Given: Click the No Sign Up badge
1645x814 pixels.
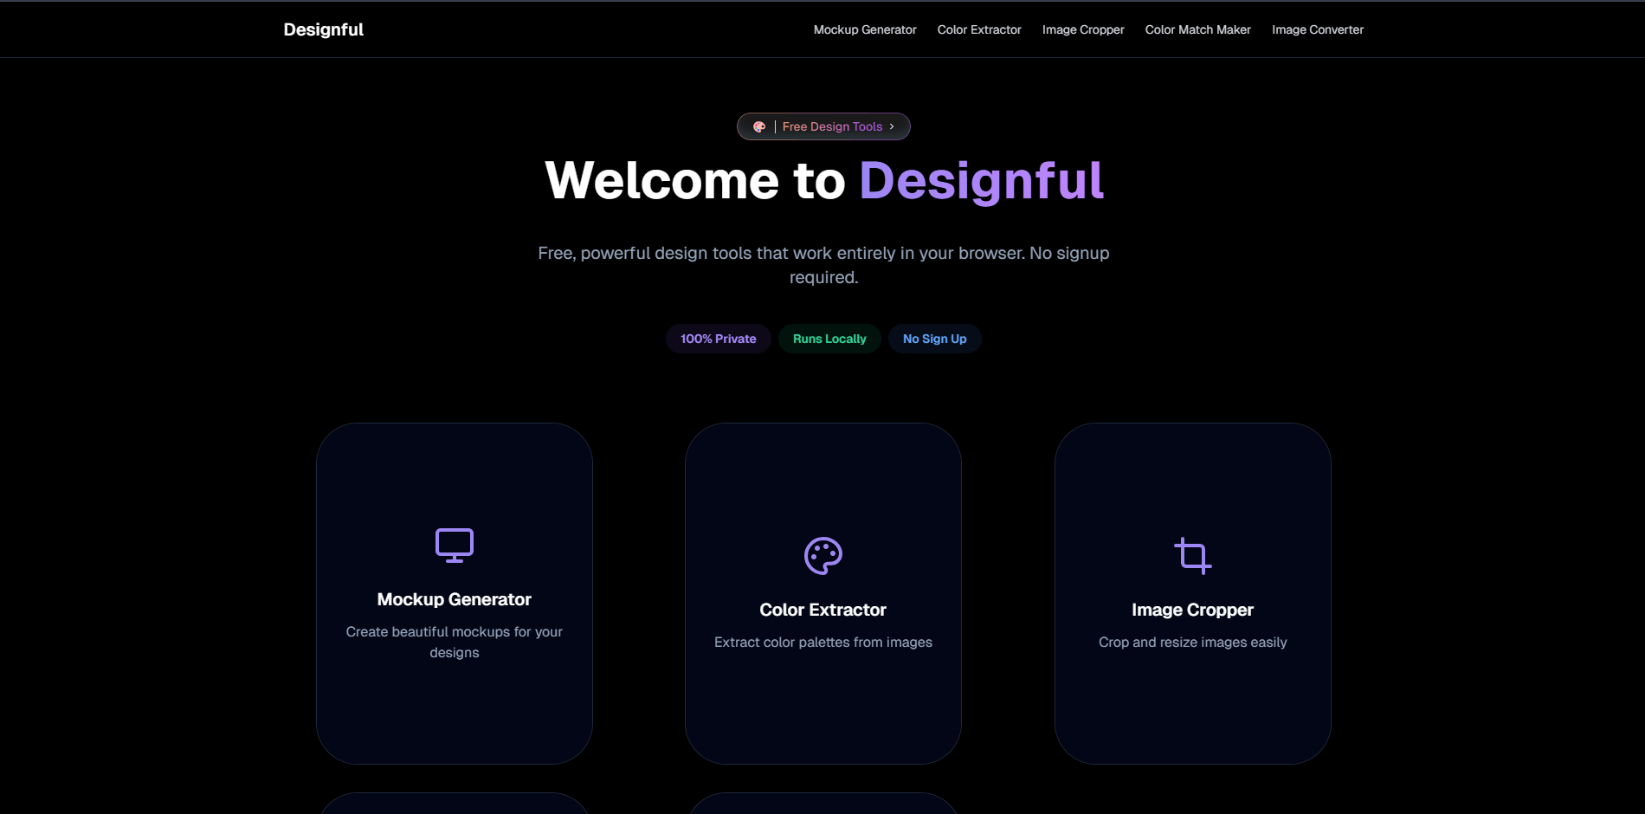Looking at the screenshot, I should tap(934, 339).
